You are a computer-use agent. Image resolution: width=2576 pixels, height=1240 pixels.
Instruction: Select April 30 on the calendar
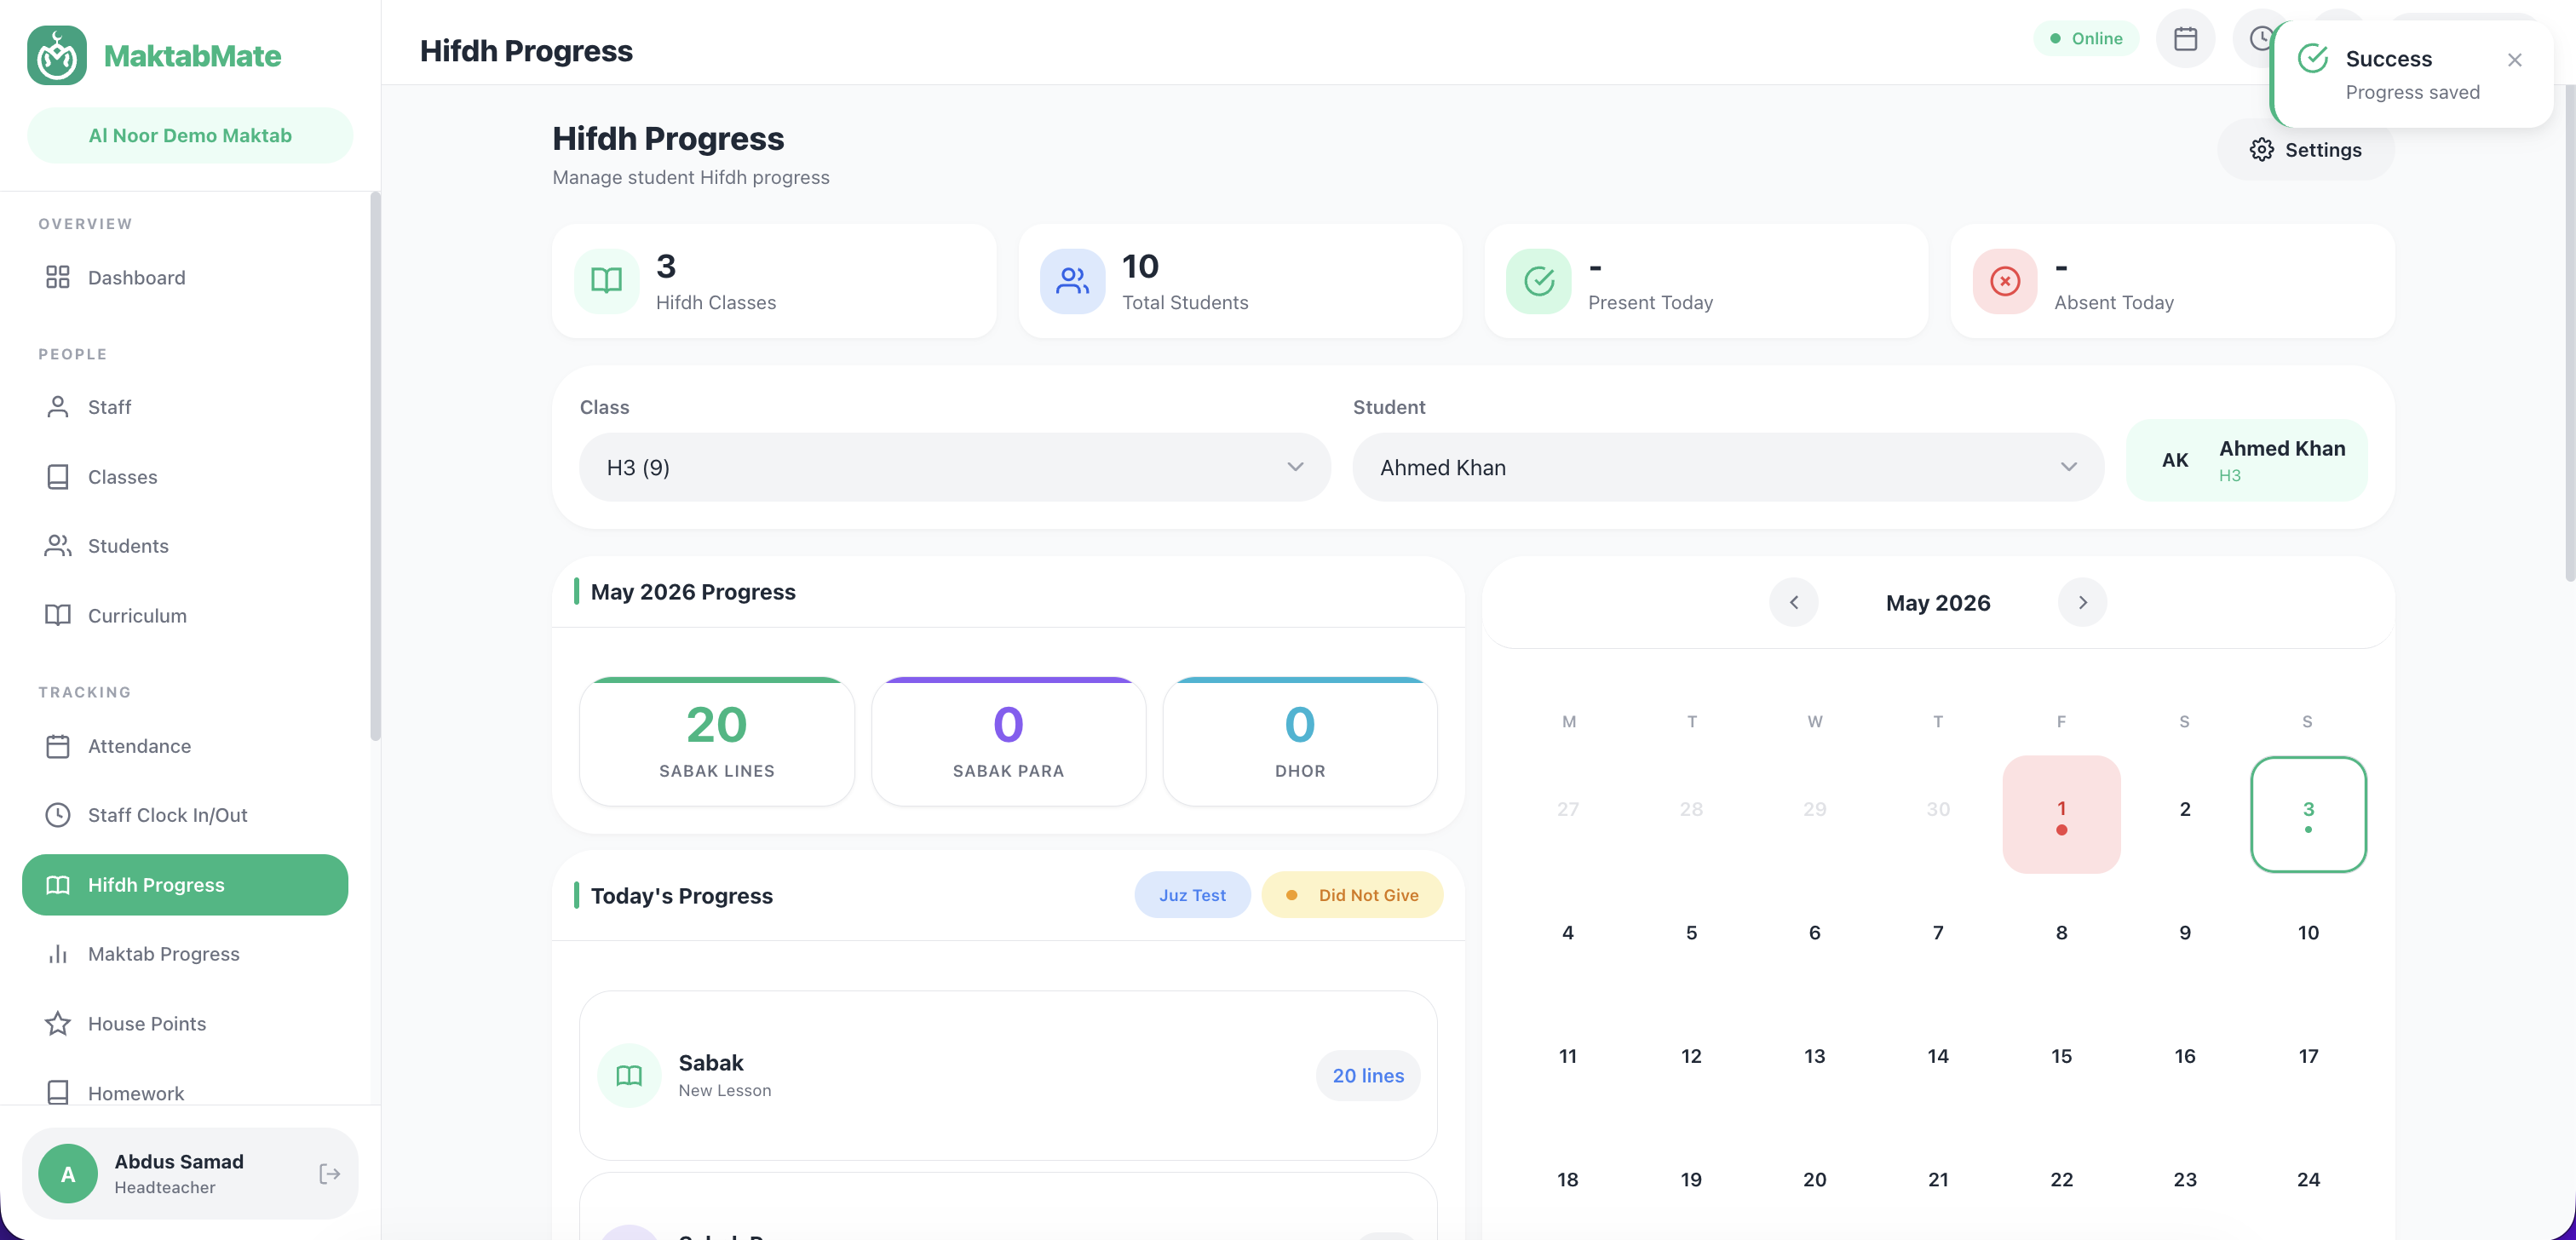click(1938, 809)
